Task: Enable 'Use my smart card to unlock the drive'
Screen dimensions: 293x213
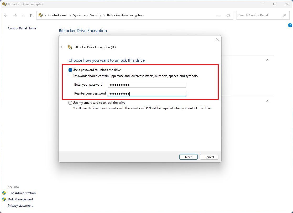Action: click(x=70, y=103)
